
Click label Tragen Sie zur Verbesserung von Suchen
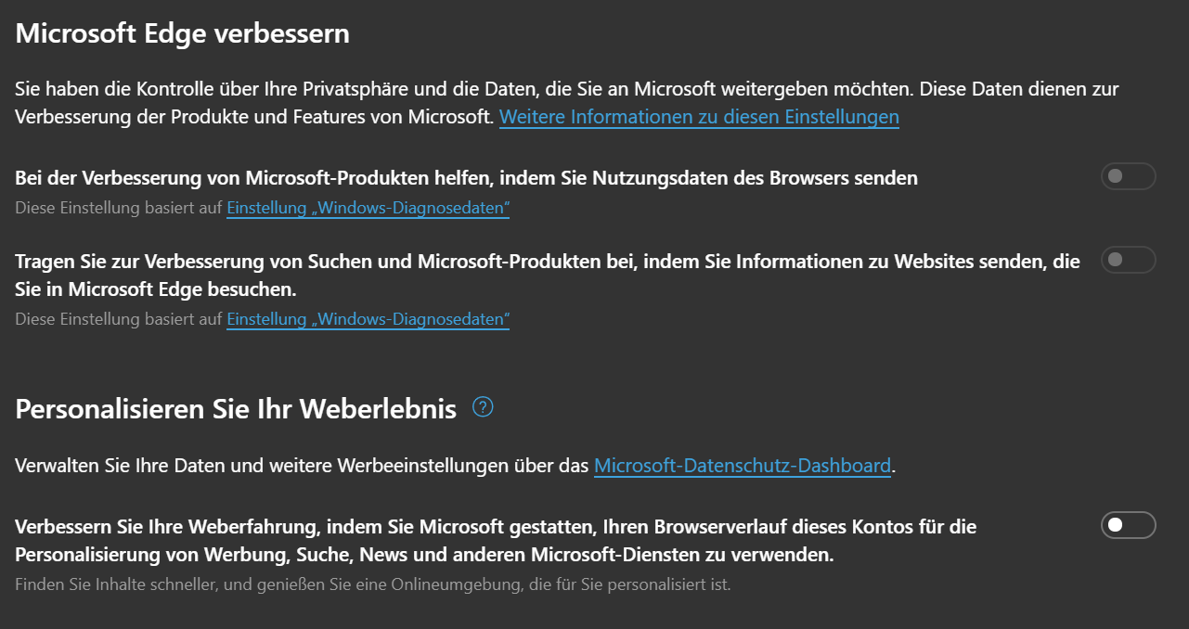(548, 263)
